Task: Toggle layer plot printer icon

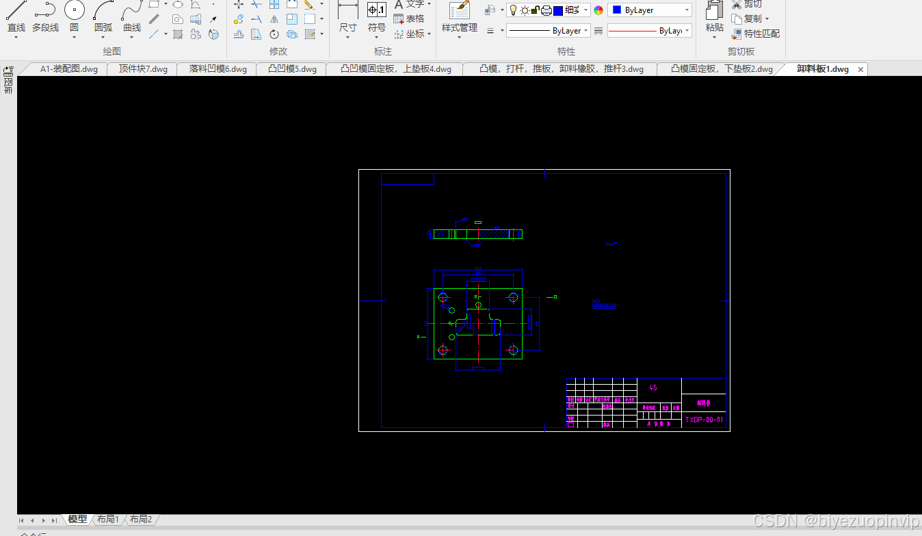Action: 546,10
